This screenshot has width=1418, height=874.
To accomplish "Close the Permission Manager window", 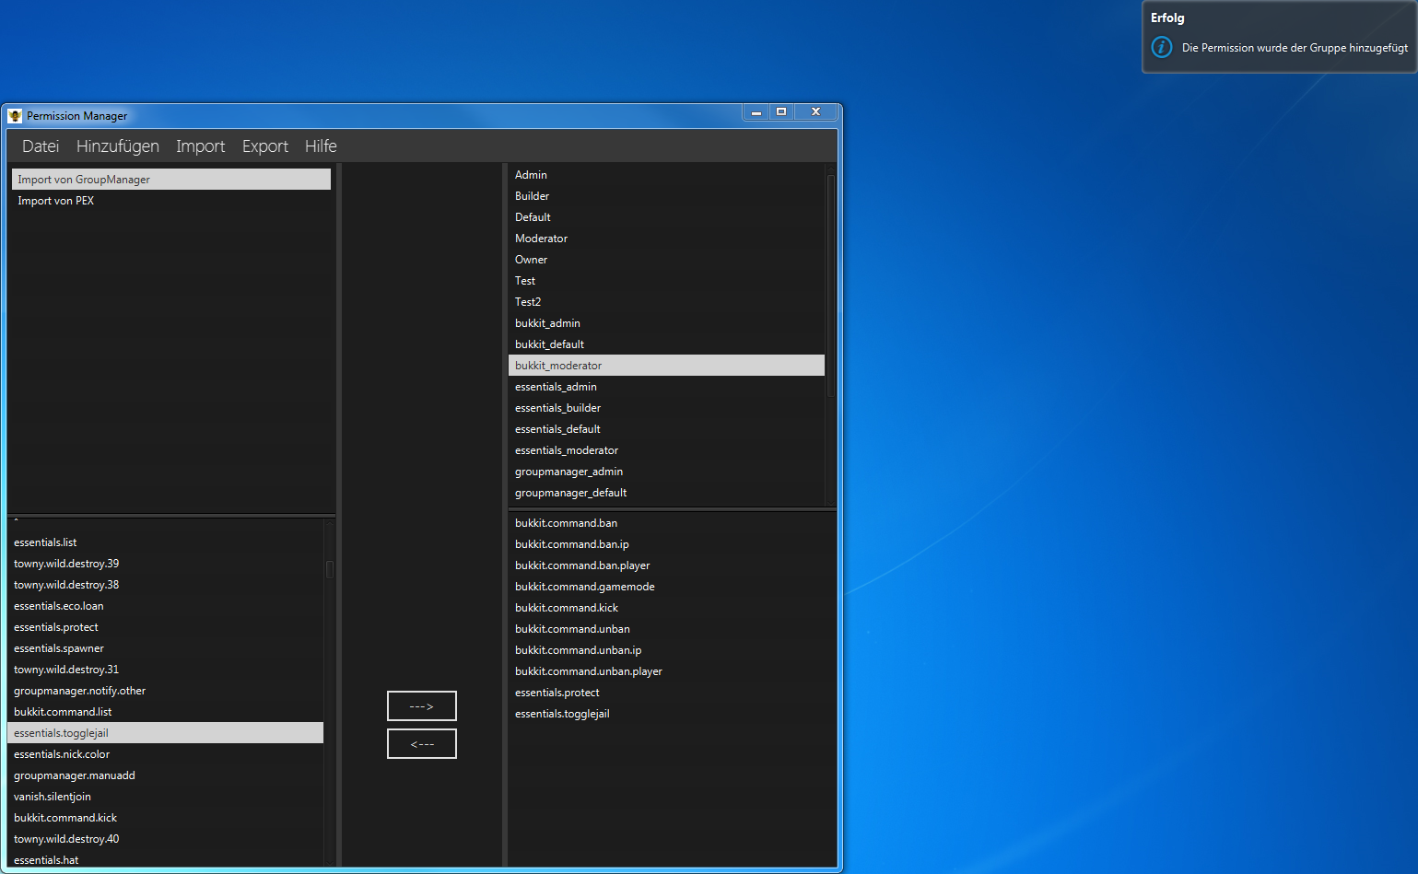I will (815, 111).
